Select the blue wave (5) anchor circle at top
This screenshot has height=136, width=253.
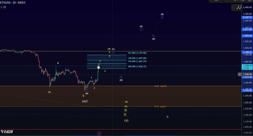pyautogui.click(x=162, y=17)
